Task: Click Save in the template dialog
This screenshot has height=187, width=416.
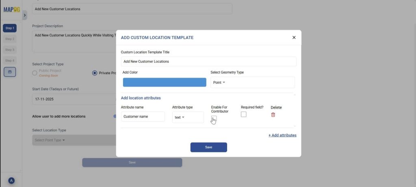Action: [x=208, y=147]
